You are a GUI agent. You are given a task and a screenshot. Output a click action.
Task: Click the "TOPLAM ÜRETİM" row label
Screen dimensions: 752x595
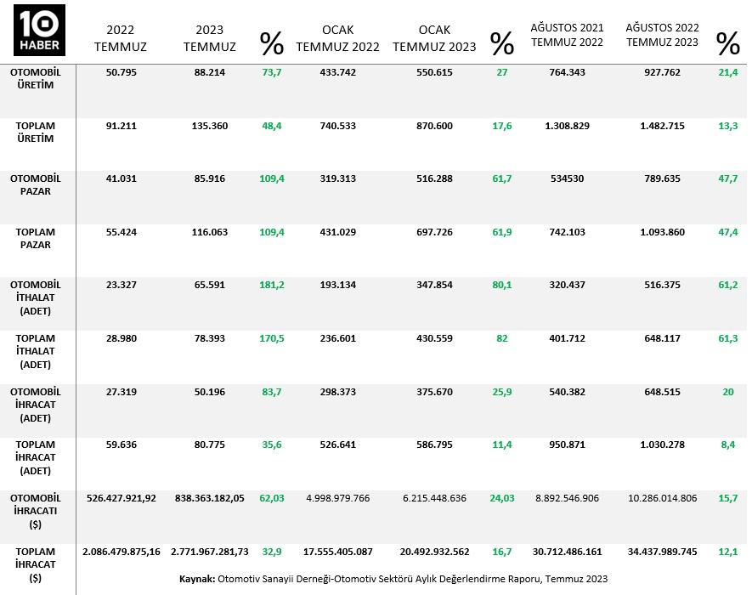click(x=36, y=132)
